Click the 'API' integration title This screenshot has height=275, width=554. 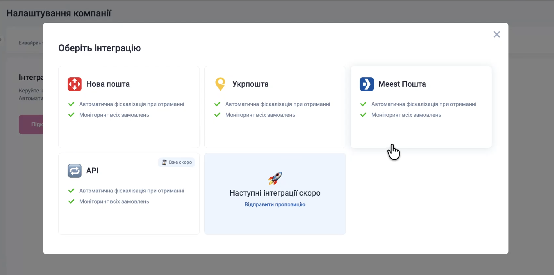pyautogui.click(x=92, y=171)
